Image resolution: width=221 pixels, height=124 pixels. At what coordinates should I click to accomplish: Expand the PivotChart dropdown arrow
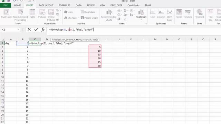point(141,20)
